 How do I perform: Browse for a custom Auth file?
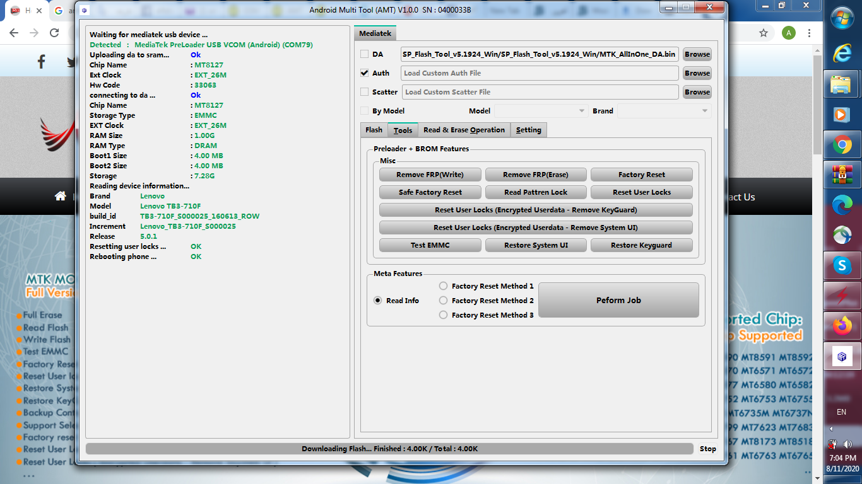[x=697, y=73]
